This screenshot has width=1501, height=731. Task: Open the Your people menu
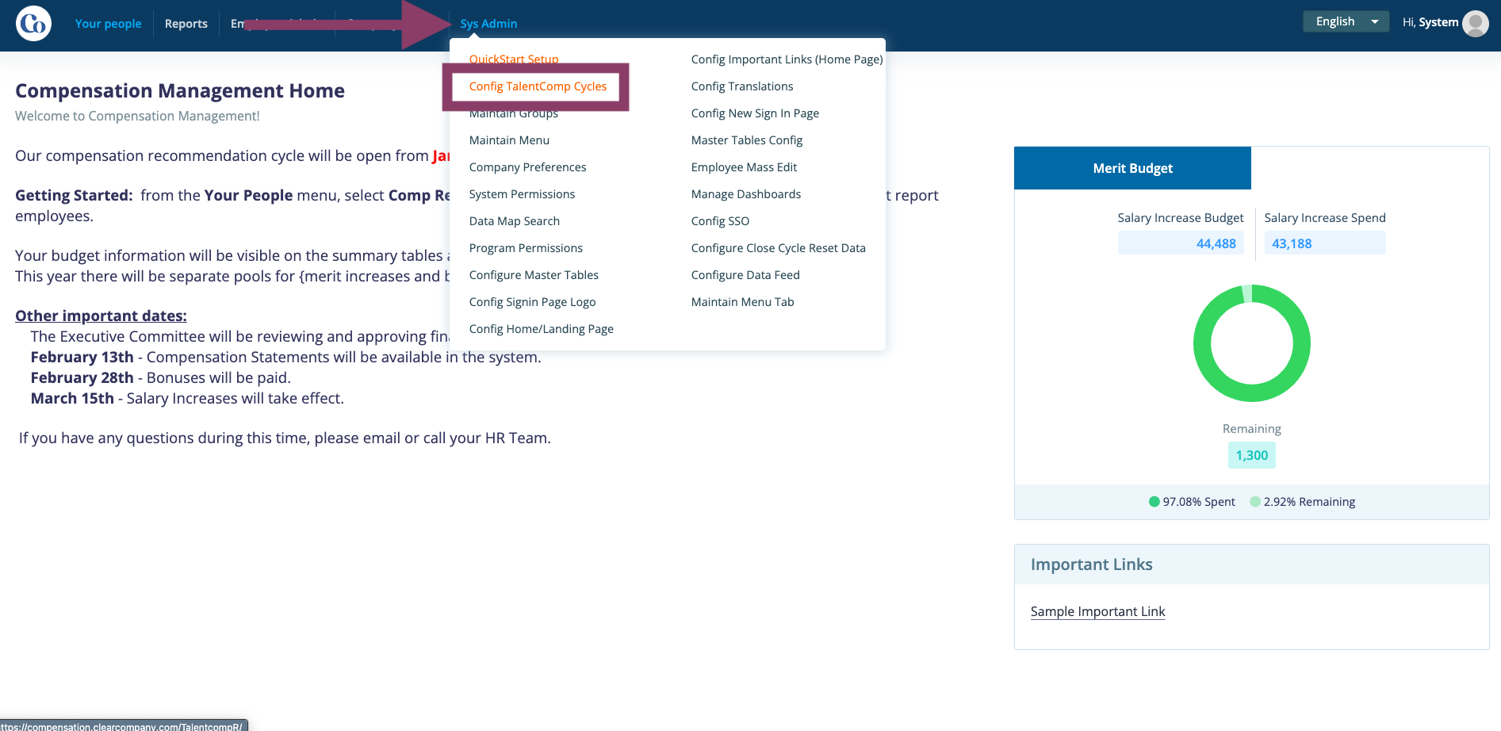108,24
